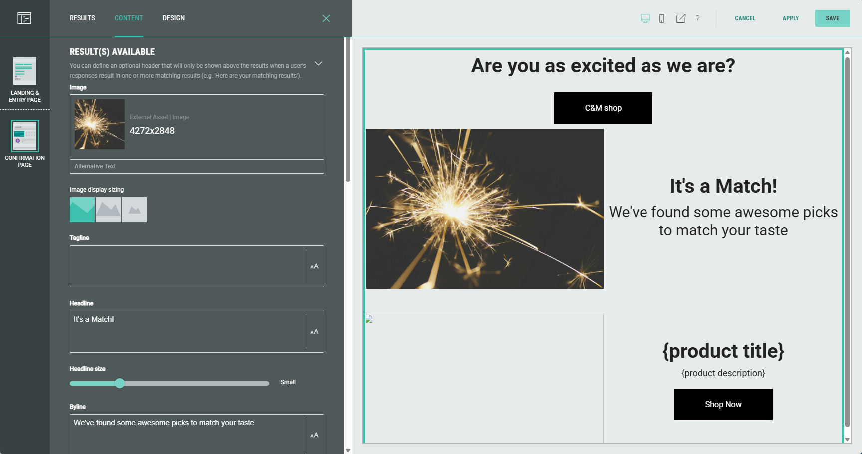Open text formatting for Tagline field

(314, 266)
